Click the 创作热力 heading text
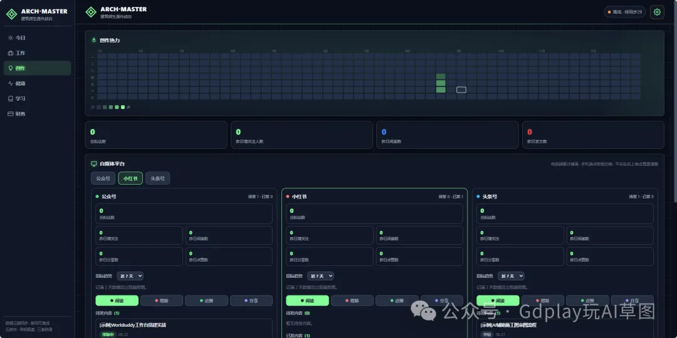Screen dimensions: 677x338 [110, 40]
